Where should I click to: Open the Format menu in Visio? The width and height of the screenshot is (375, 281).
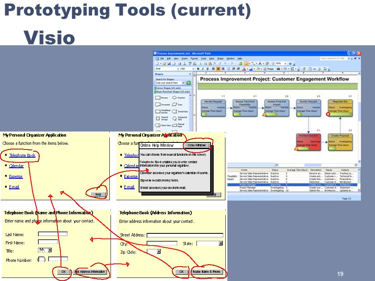point(194,59)
